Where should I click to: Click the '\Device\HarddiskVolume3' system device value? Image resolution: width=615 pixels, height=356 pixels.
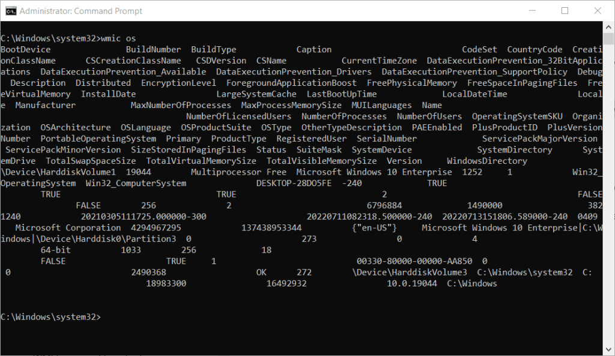click(x=410, y=273)
